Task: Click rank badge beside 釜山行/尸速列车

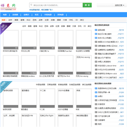Action: pos(96,58)
